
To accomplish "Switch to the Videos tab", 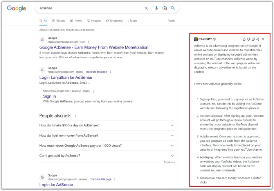I will pyautogui.click(x=59, y=21).
